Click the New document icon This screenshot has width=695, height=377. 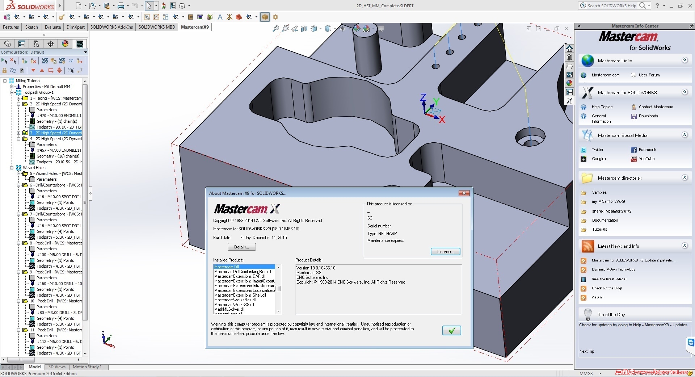pos(79,6)
